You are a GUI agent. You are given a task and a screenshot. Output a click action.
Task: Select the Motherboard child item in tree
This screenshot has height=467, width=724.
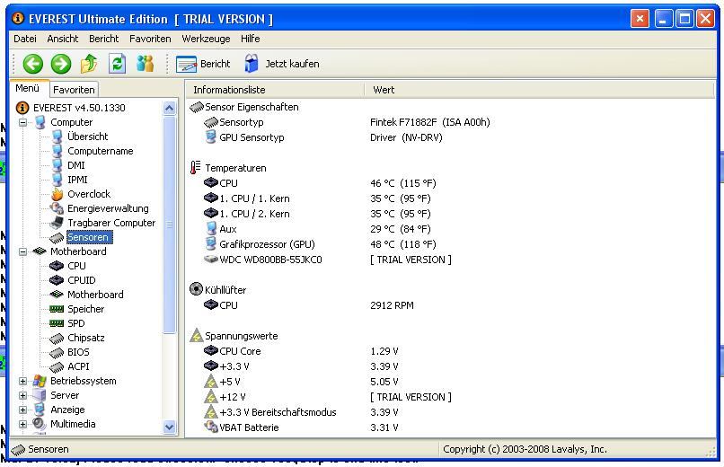pyautogui.click(x=95, y=295)
